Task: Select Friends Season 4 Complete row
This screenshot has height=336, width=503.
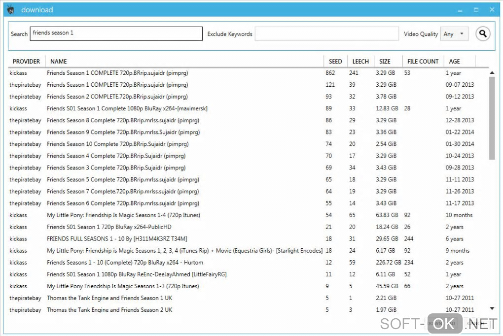Action: (x=248, y=156)
